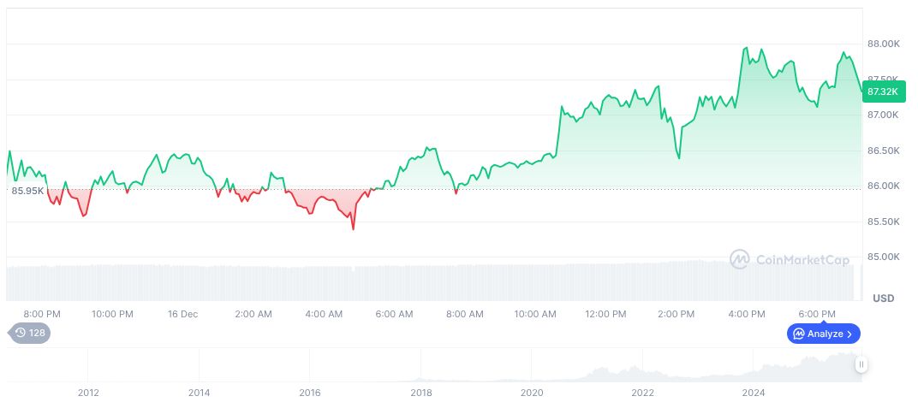918x402 pixels.
Task: Click the 12:00 PM time axis label
Action: (x=605, y=314)
